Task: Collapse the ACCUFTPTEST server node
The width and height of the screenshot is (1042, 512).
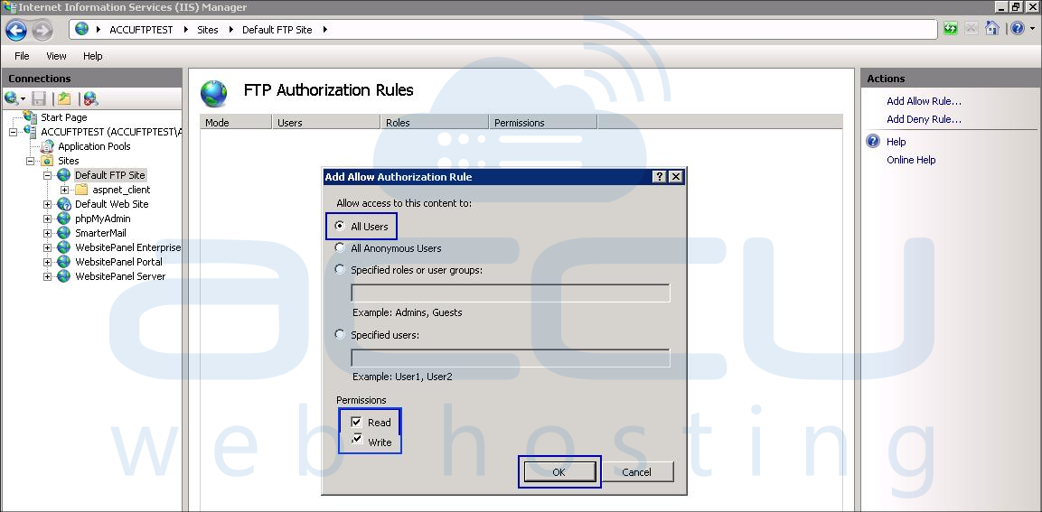Action: (13, 132)
